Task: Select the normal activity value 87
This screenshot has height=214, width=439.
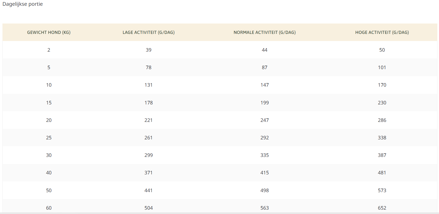Action: pyautogui.click(x=264, y=68)
